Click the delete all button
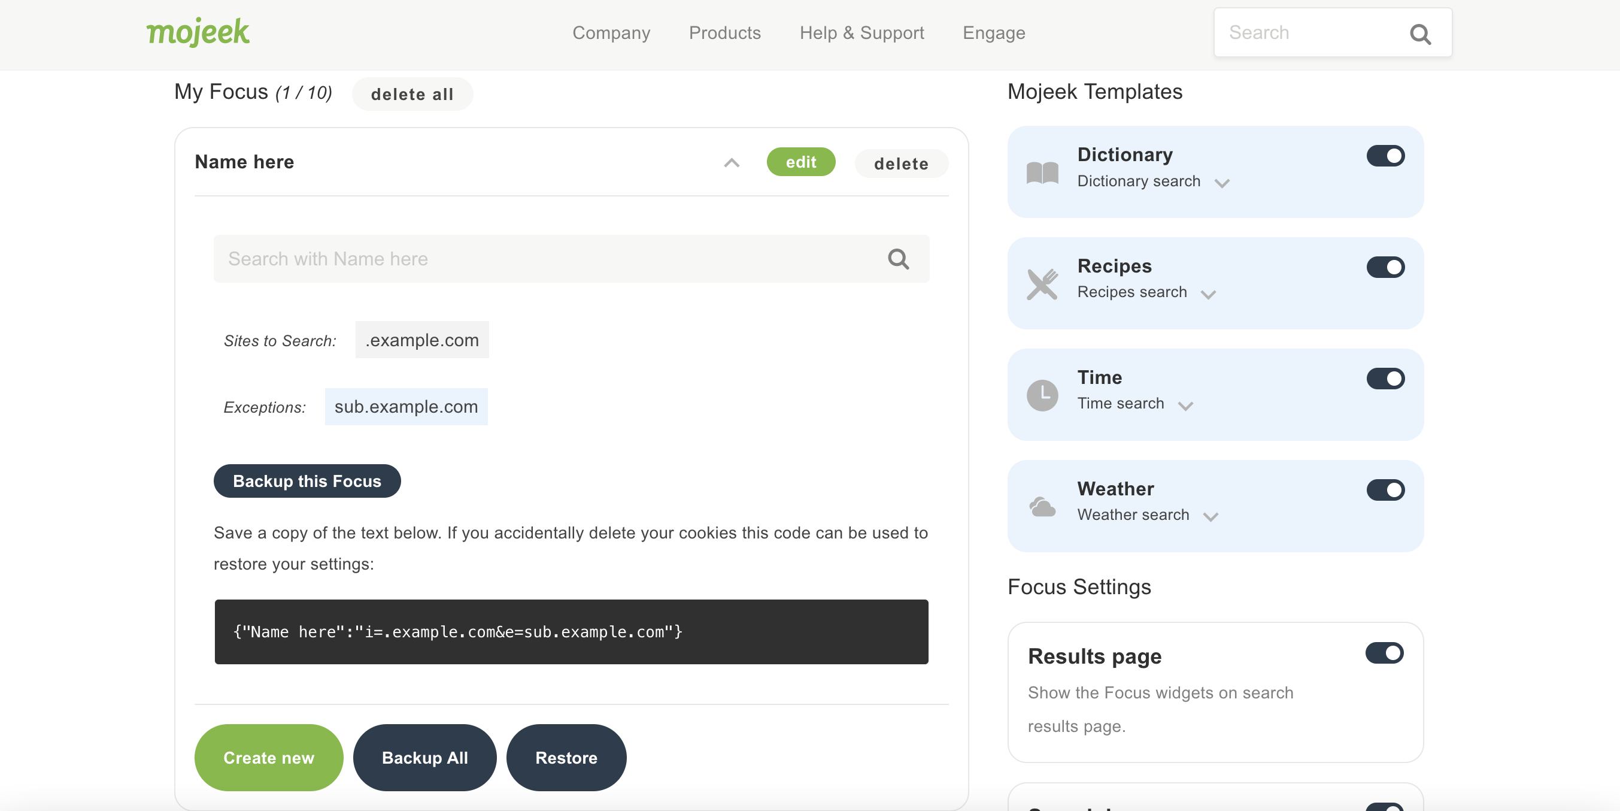This screenshot has width=1620, height=811. (412, 94)
